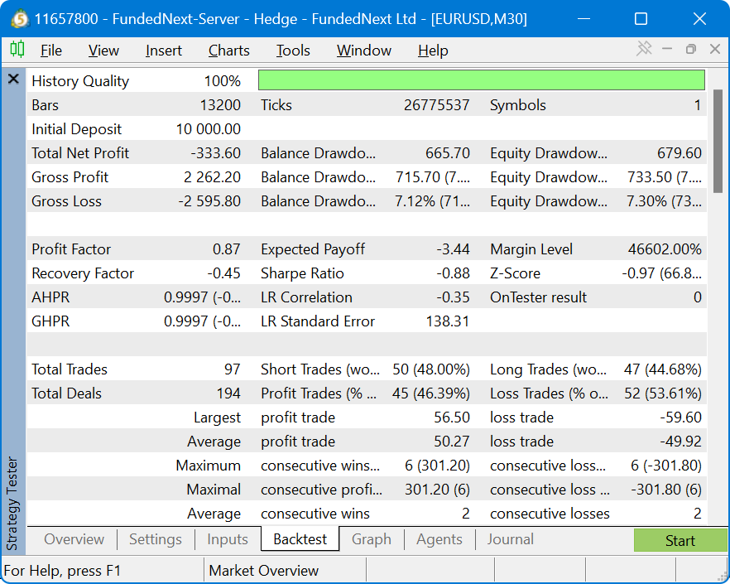Screen dimensions: 730x584
Task: Open the Help menu
Action: (433, 51)
